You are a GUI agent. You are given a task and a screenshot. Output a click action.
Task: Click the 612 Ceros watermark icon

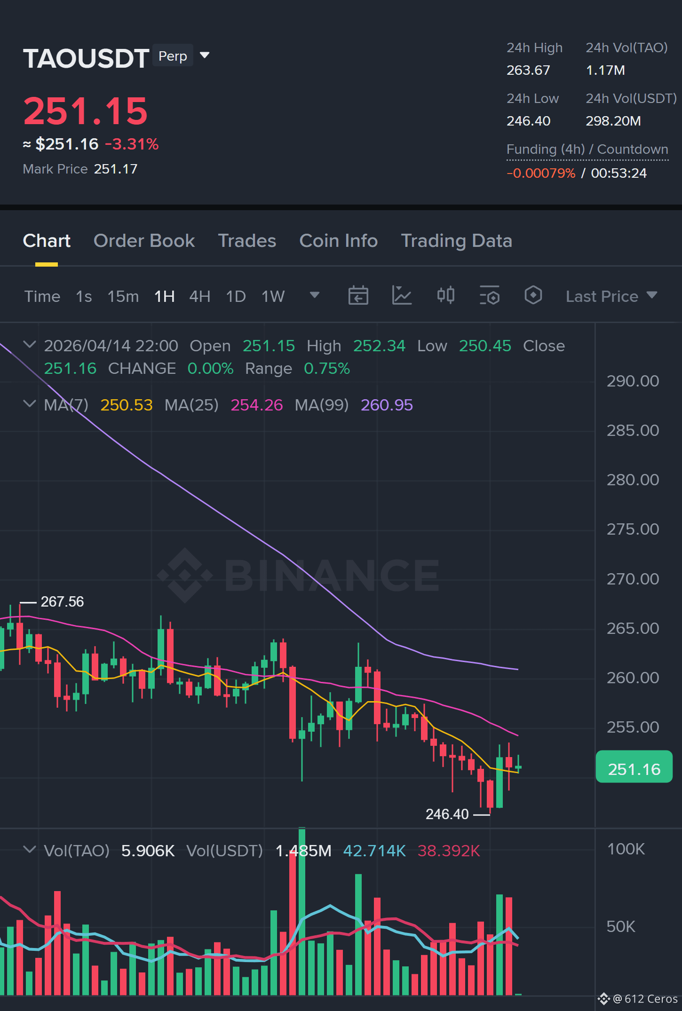point(603,999)
